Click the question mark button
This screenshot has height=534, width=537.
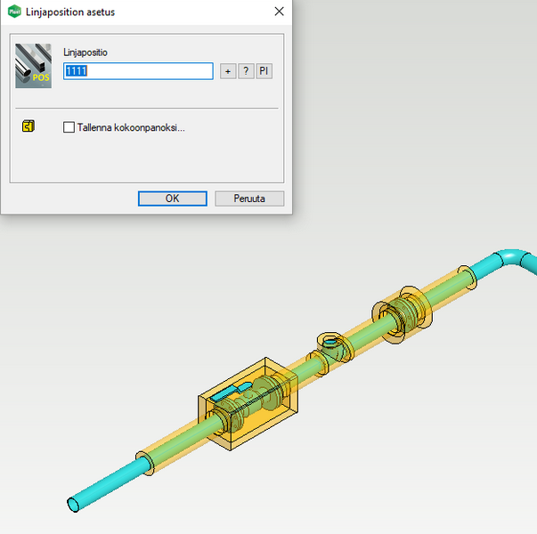point(246,71)
